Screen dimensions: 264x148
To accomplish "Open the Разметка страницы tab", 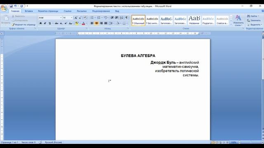I will tap(48, 11).
